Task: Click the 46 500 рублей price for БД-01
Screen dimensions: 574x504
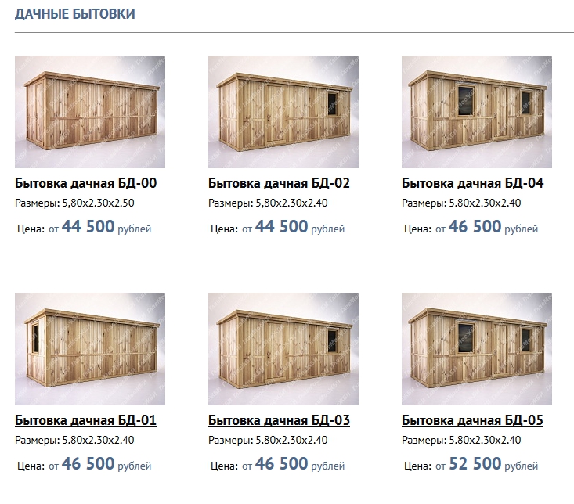Action: 106,464
